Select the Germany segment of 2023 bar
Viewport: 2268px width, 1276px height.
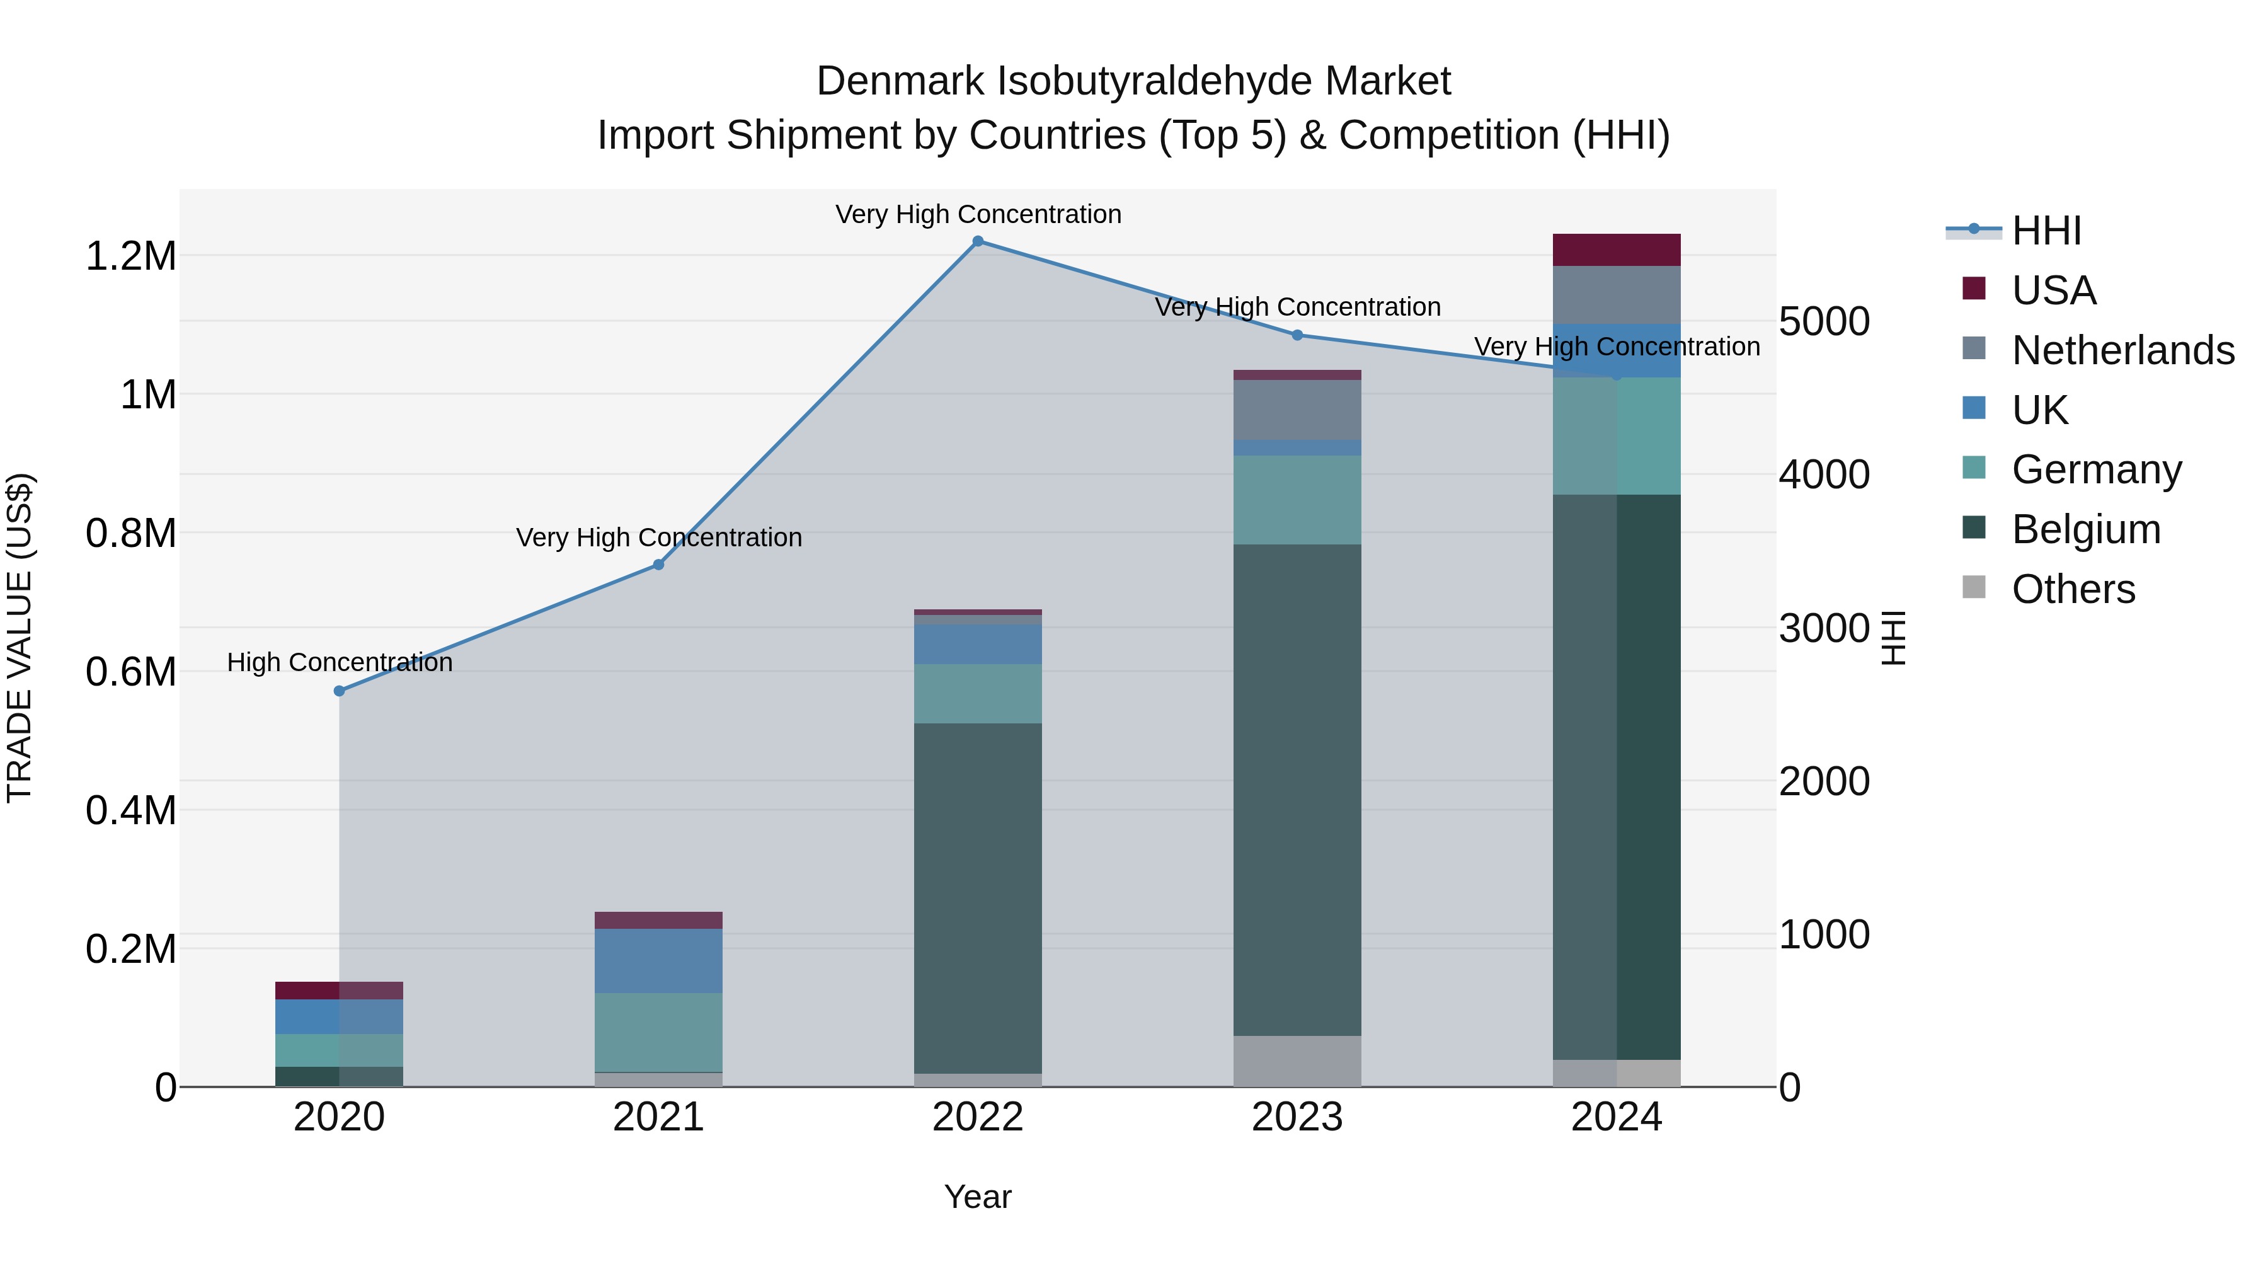point(1297,500)
